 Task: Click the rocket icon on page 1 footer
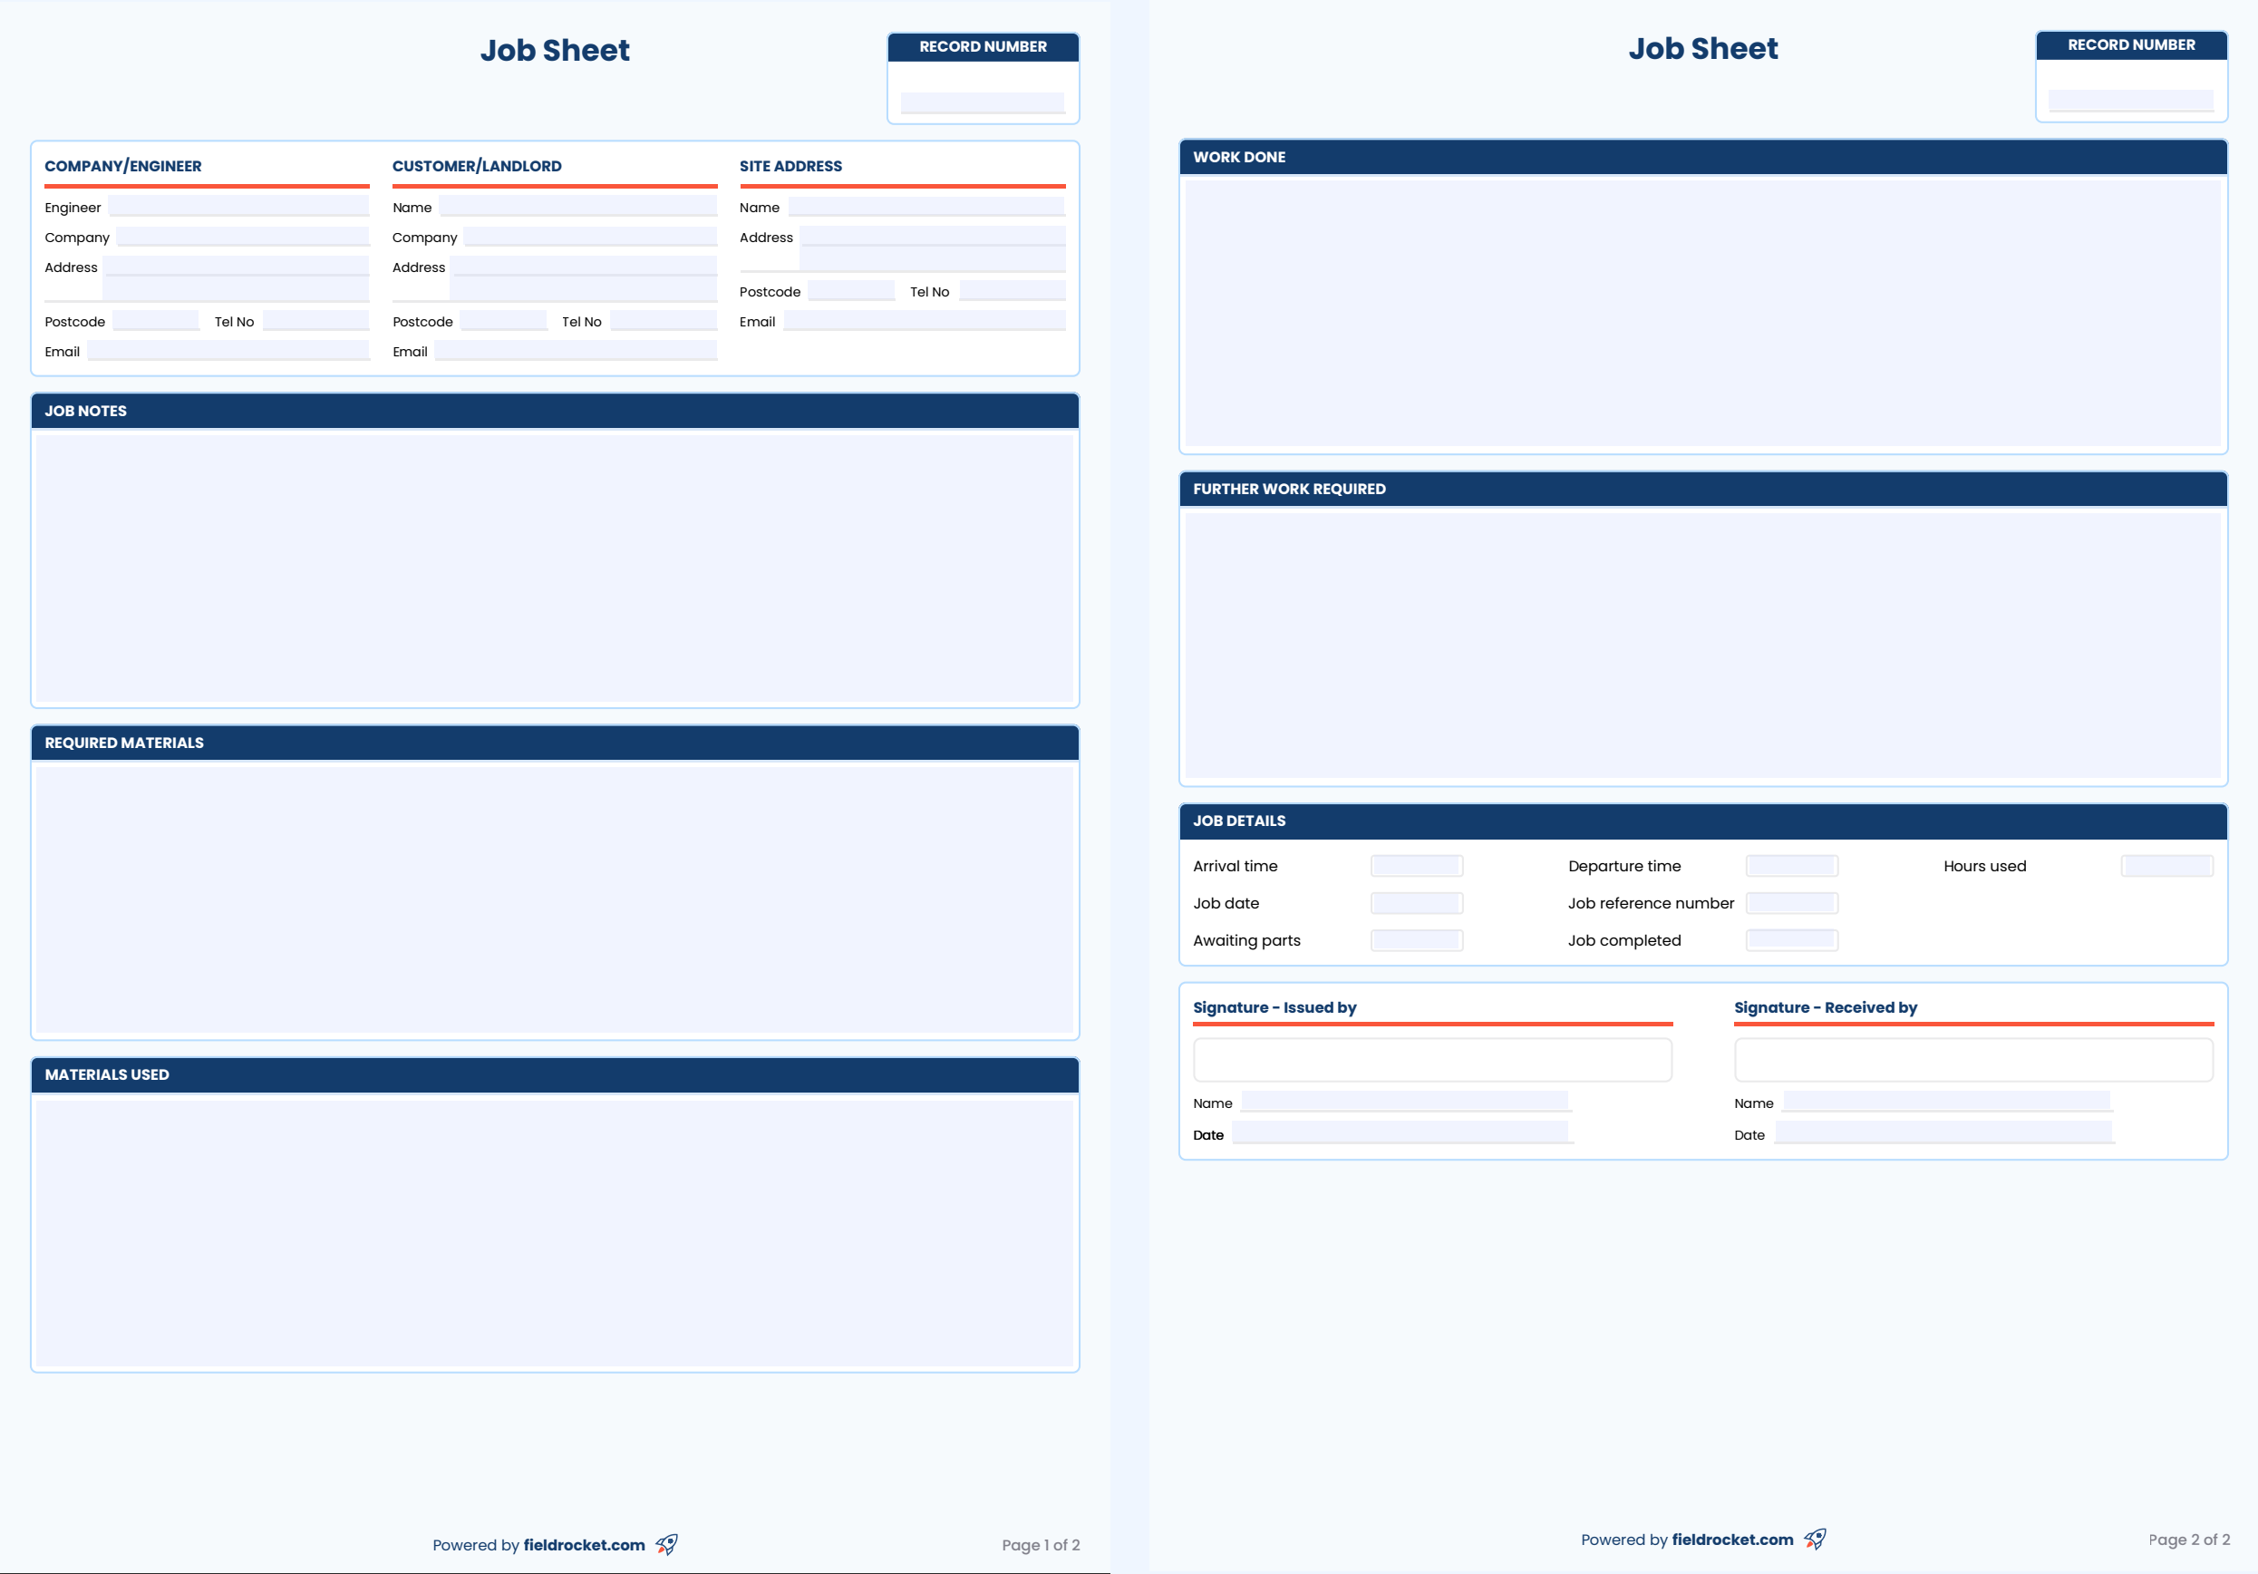[667, 1543]
